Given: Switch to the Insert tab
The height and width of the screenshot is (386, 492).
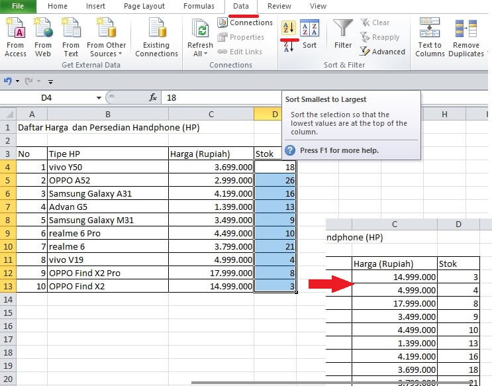Looking at the screenshot, I should 95,6.
